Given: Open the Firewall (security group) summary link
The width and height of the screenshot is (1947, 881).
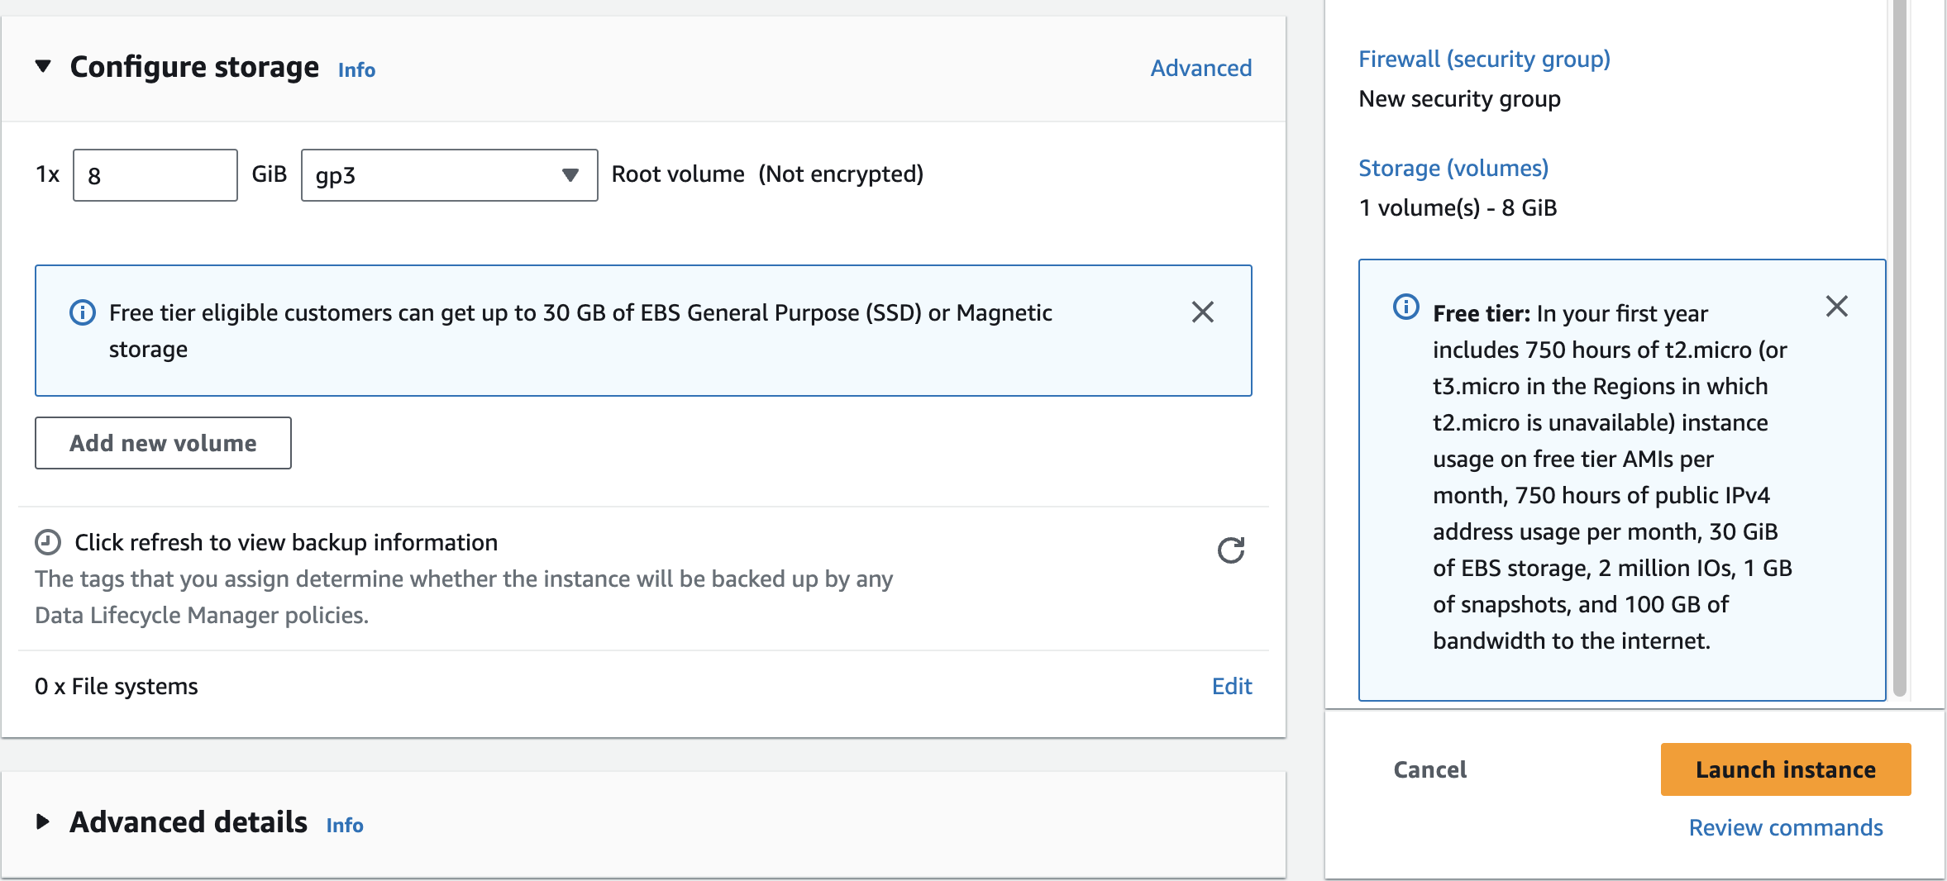Looking at the screenshot, I should [x=1484, y=60].
